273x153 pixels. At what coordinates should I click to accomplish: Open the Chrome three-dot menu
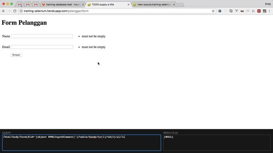[269, 11]
